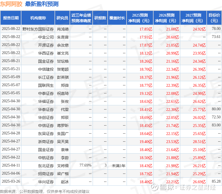Click 22.39亿 forecast of 国联民生
The height and width of the screenshot is (194, 222).
[x=172, y=86]
